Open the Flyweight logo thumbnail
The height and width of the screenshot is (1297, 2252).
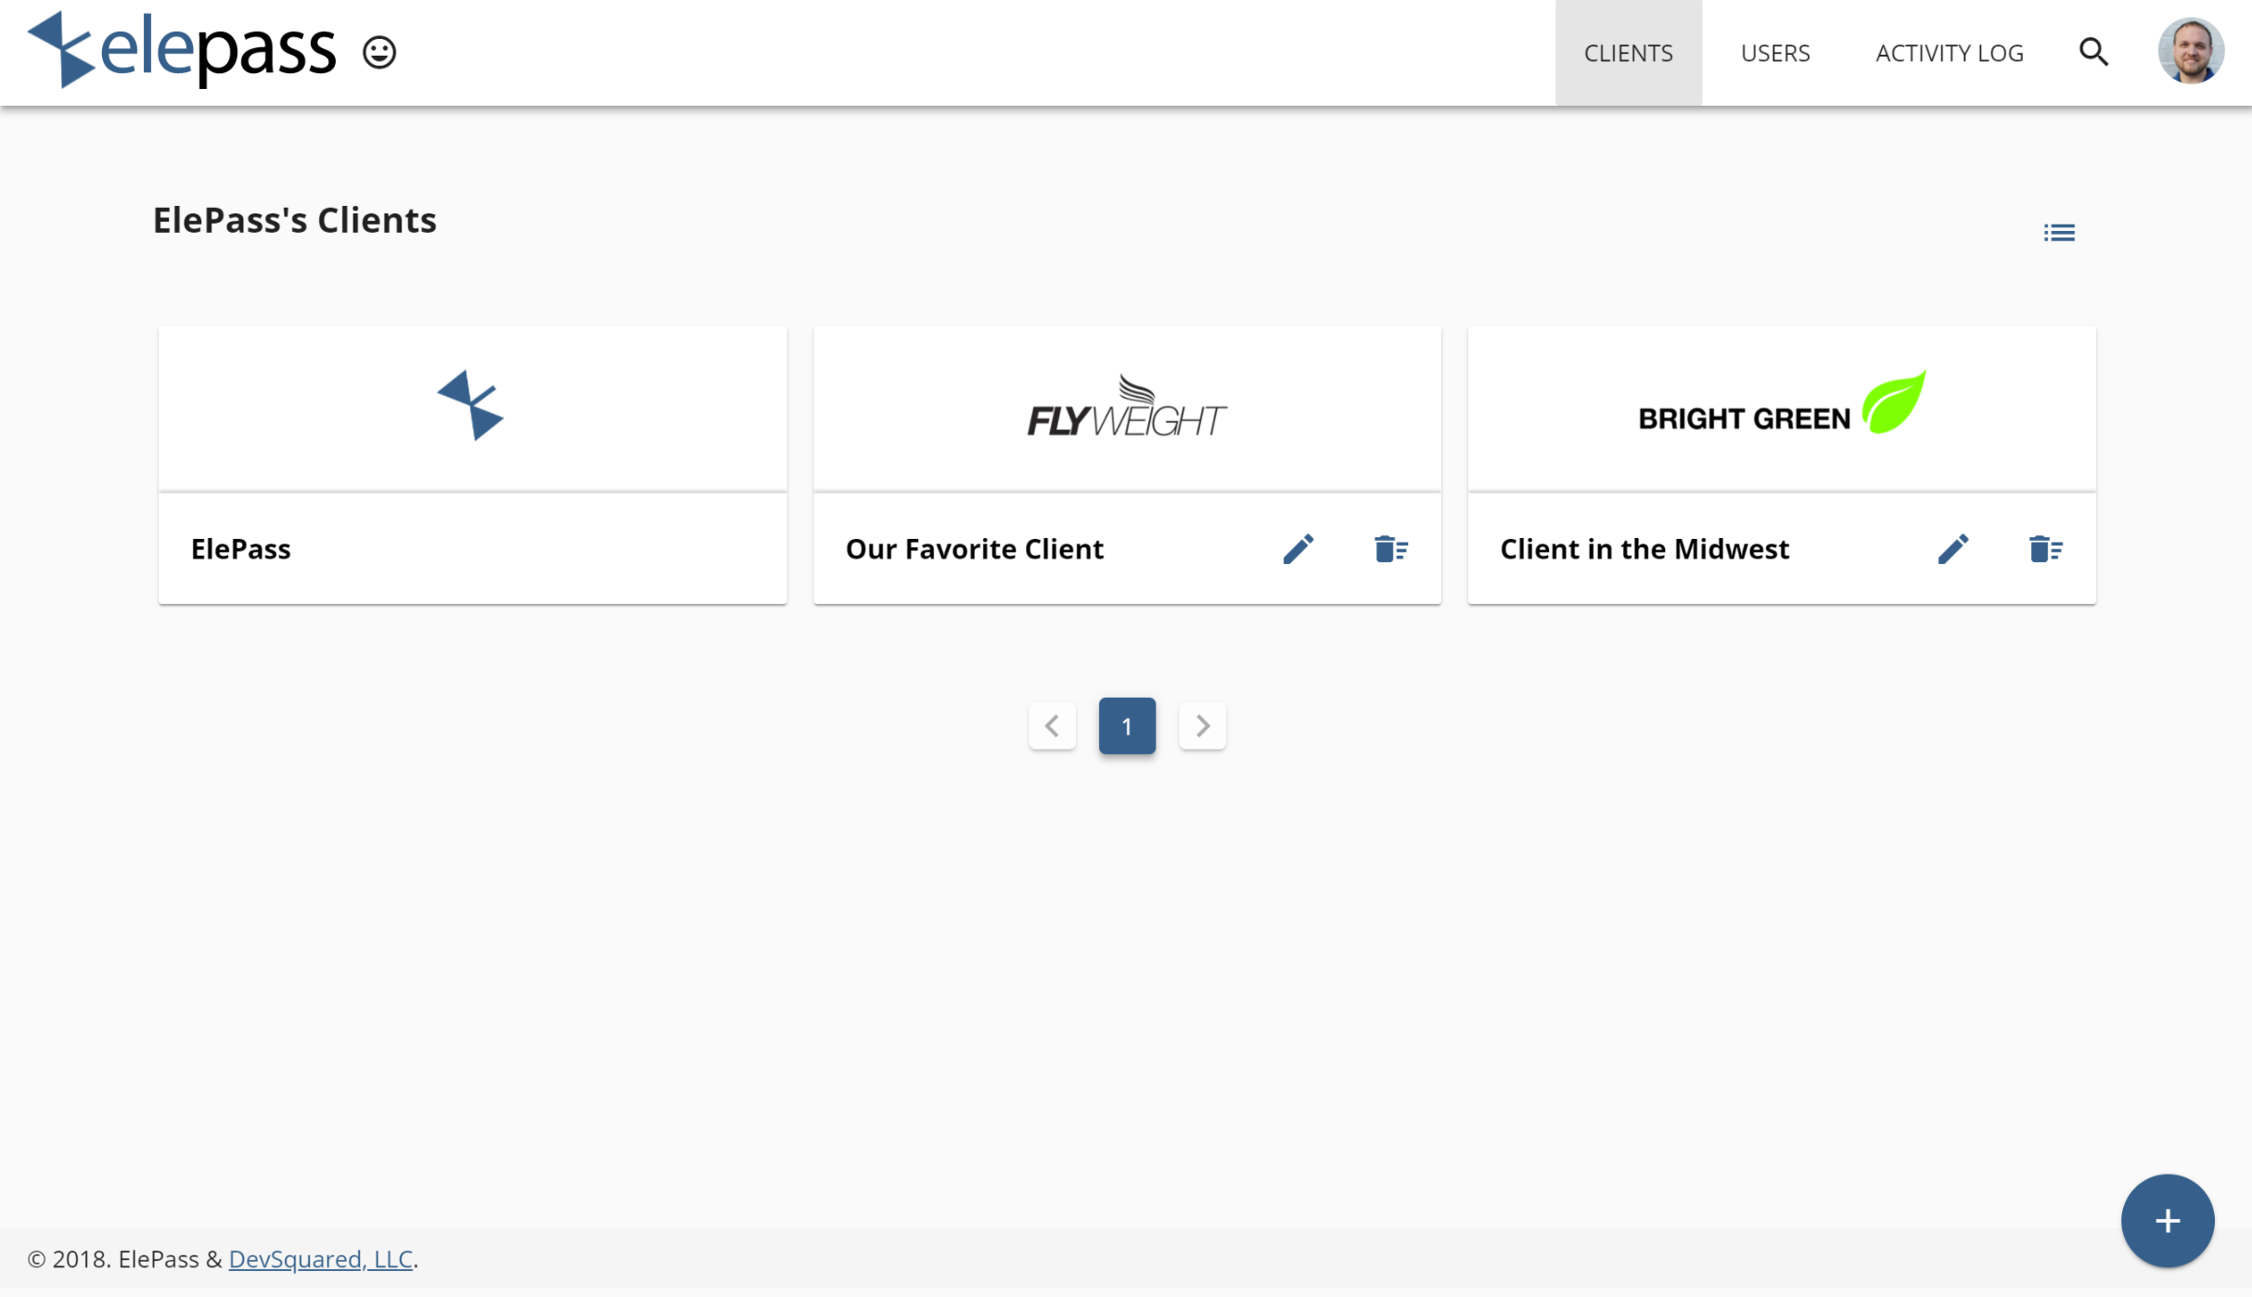[1127, 408]
